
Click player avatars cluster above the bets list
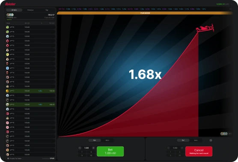tap(10, 15)
